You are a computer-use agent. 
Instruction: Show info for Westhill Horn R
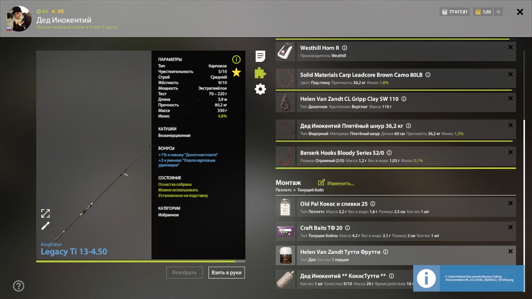pos(344,48)
